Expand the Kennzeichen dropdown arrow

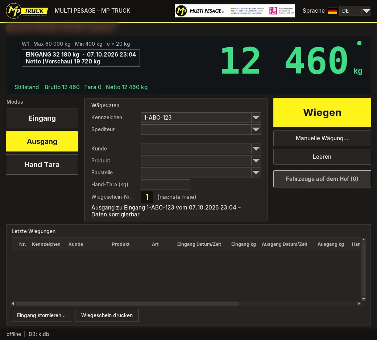click(x=256, y=117)
